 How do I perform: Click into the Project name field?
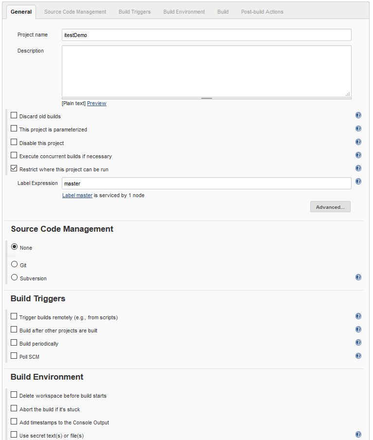pos(206,35)
